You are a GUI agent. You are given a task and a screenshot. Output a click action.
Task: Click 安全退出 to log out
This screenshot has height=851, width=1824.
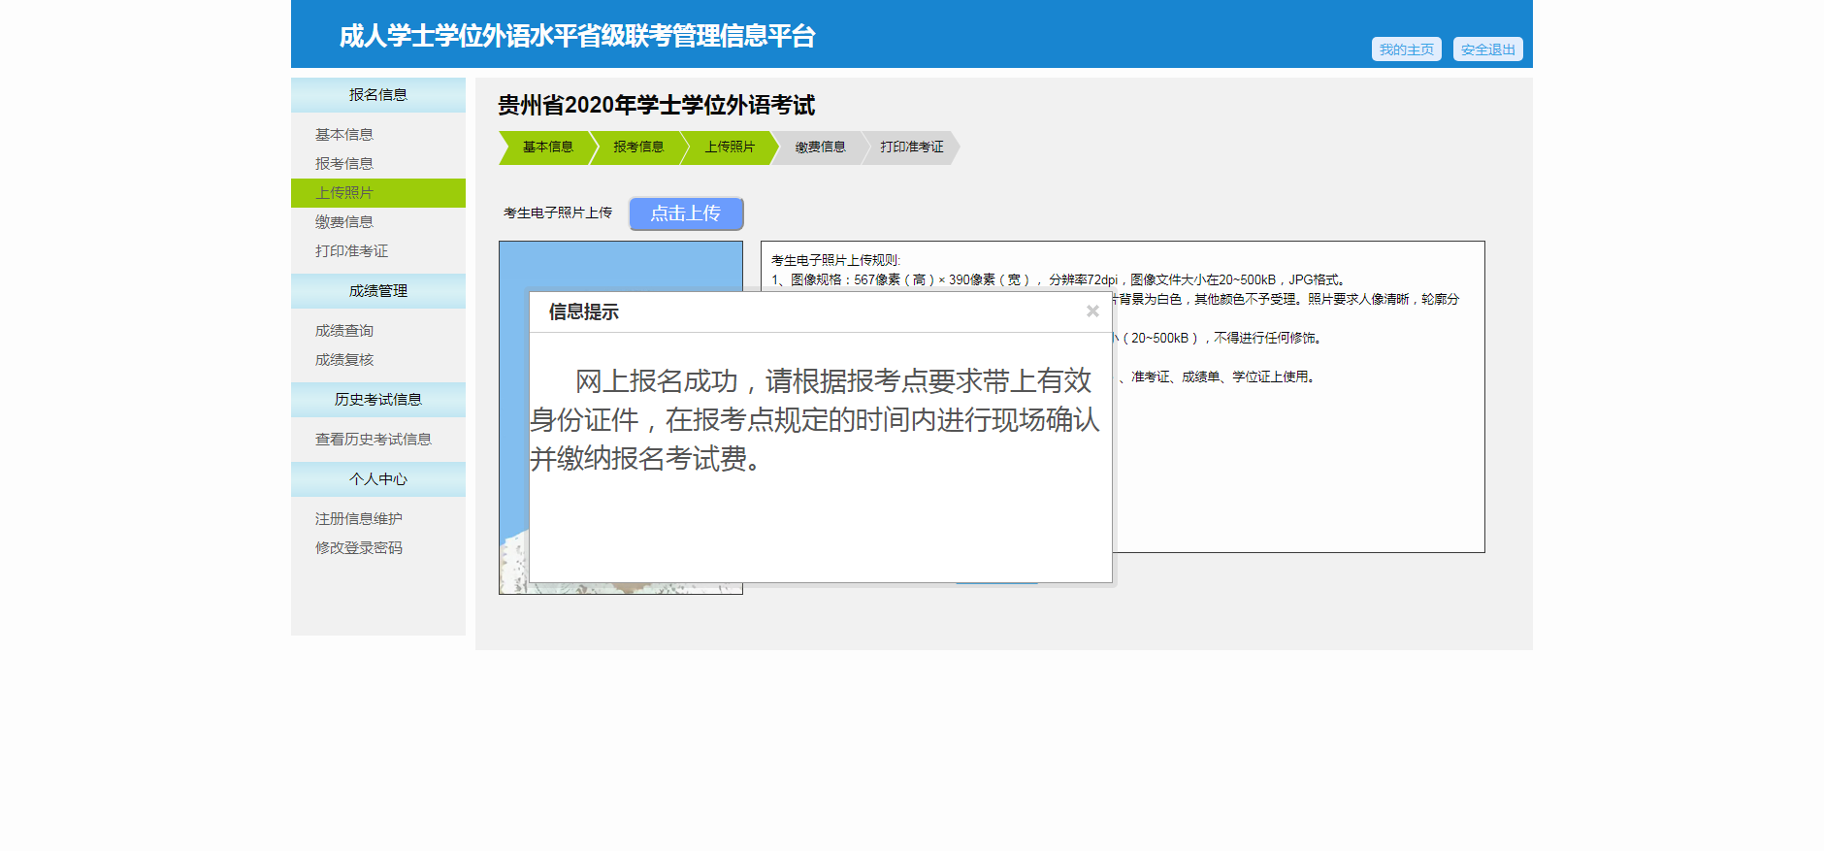1487,49
